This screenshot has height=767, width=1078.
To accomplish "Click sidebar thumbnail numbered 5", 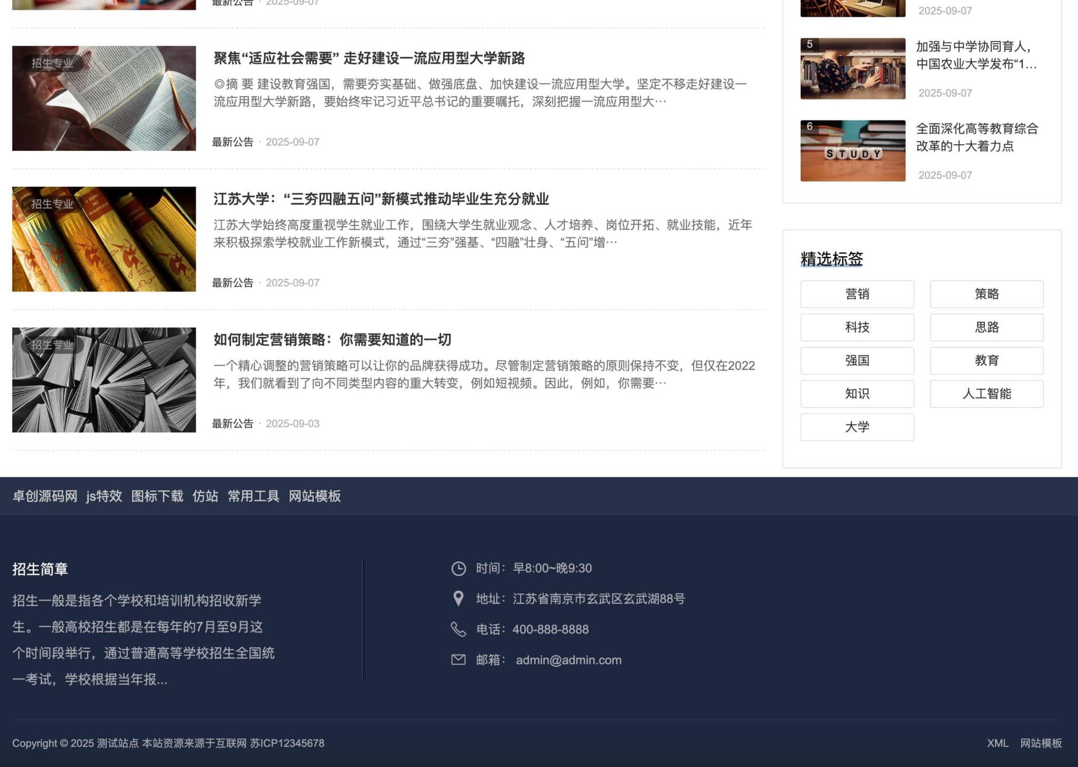I will point(853,68).
